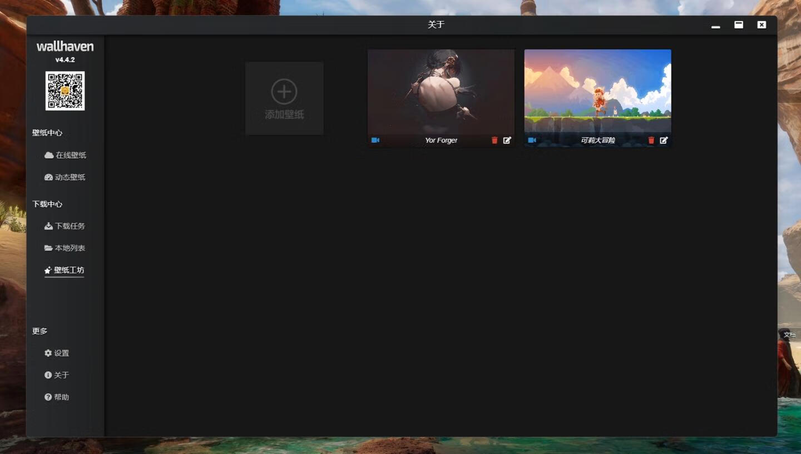Click the red trash icon on Yor Forger
801x454 pixels.
495,141
